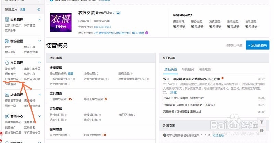The width and height of the screenshot is (274, 143).
Task: Open 店铺装修 in sidebar
Action: coord(29,101)
